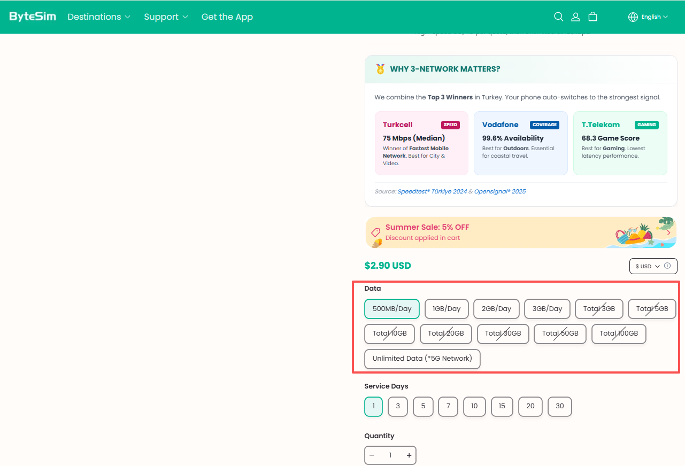Open the Opensignal 2025 source link
Image resolution: width=685 pixels, height=466 pixels.
500,191
